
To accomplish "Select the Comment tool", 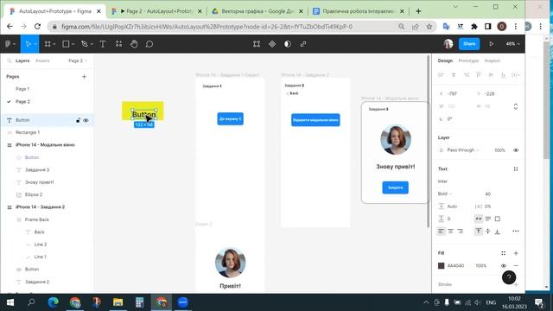I will pyautogui.click(x=149, y=44).
